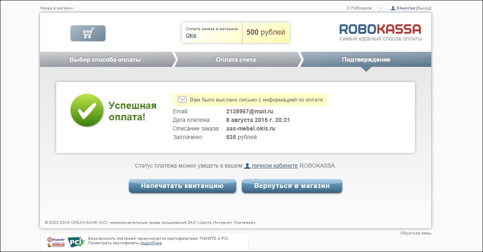Click the shopping cart icon button
The image size is (483, 252).
point(88,33)
